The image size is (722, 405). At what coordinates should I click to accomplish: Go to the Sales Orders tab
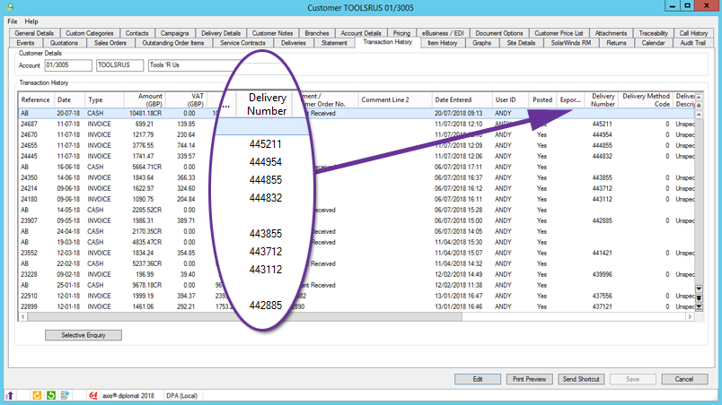(110, 43)
